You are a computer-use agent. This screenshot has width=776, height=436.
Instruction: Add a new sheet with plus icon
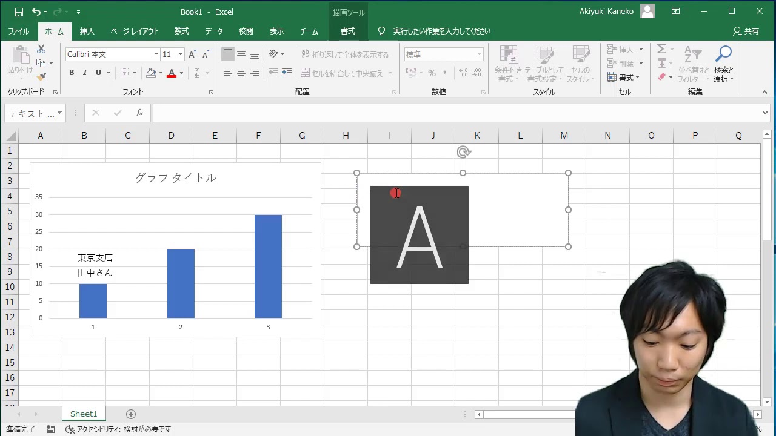coord(131,414)
